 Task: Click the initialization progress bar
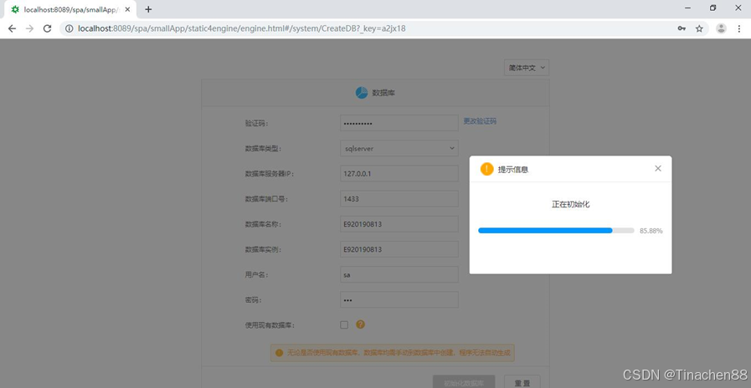click(x=555, y=230)
